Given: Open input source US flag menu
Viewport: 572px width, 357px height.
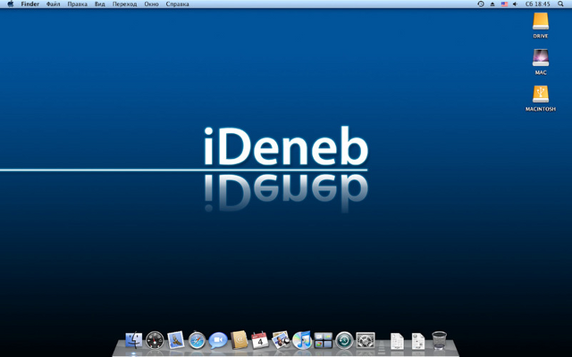Looking at the screenshot, I should (x=504, y=4).
